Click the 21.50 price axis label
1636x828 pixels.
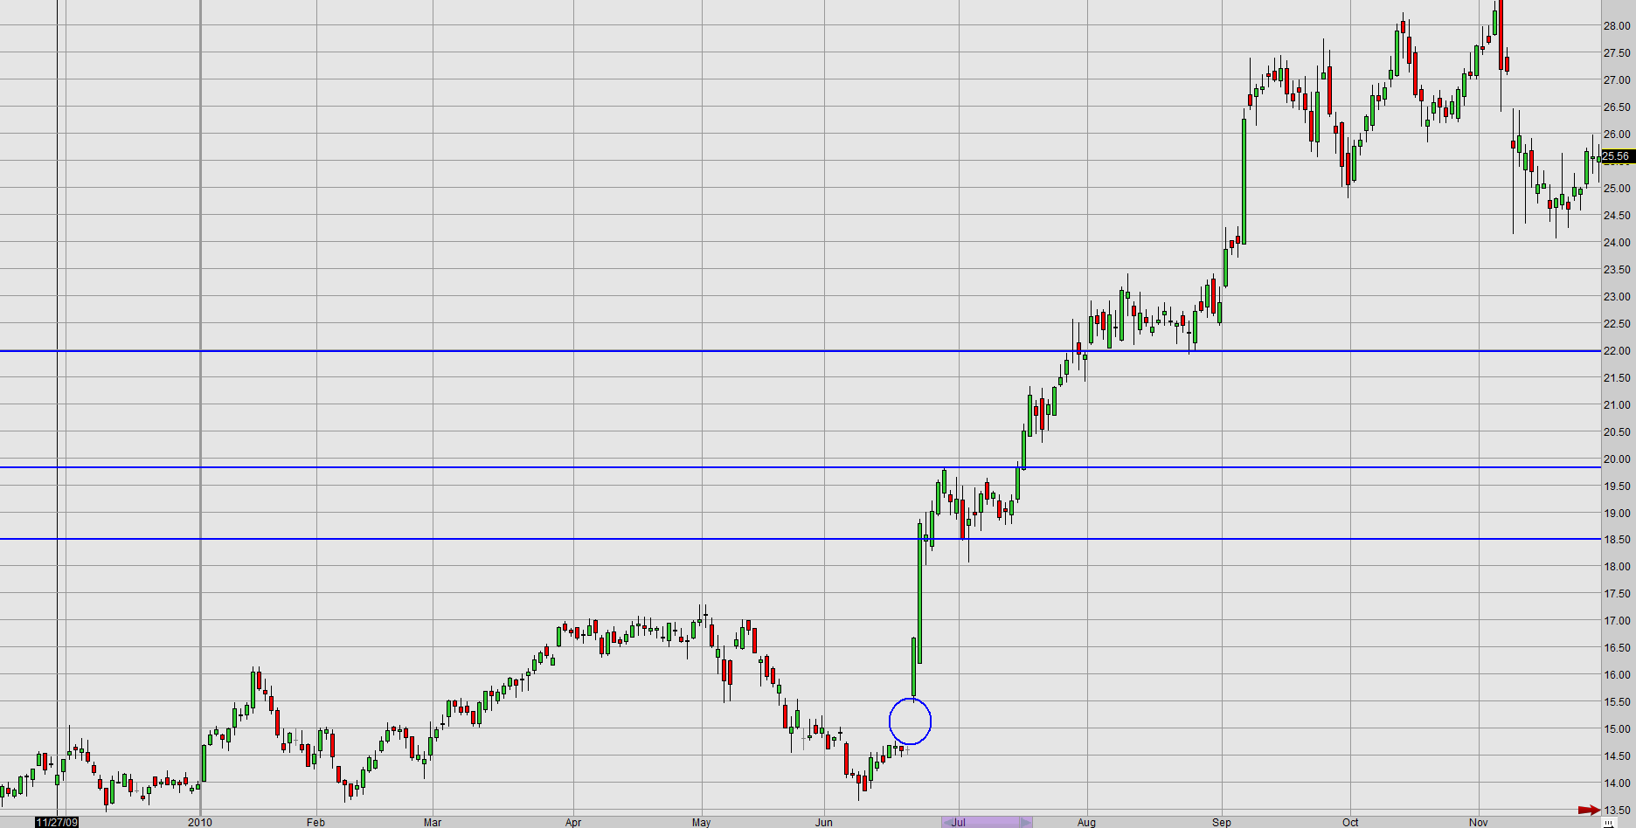click(1616, 378)
